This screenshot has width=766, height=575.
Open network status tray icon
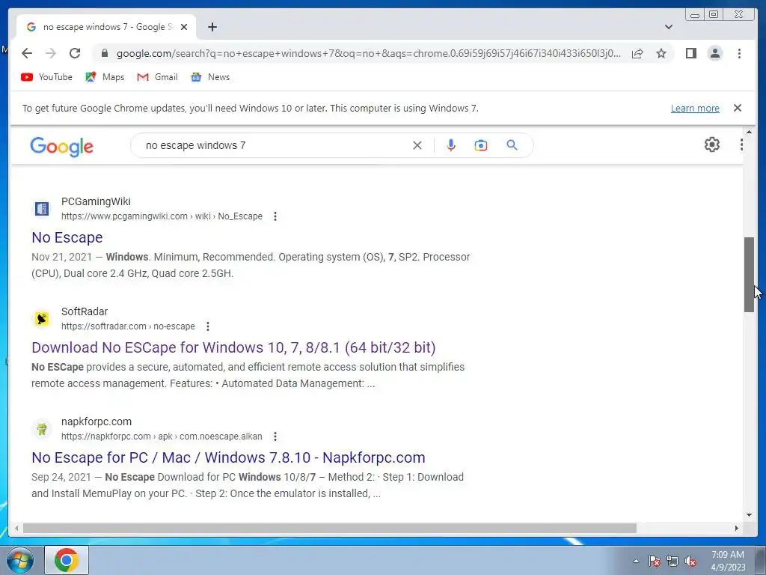tap(672, 562)
